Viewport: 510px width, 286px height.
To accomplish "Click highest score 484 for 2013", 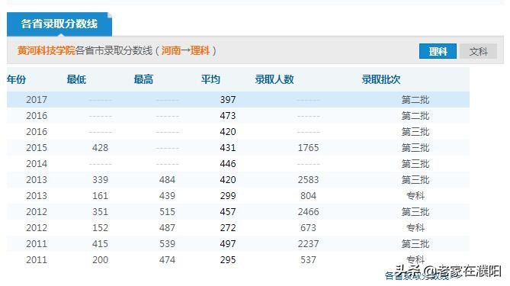I will (x=167, y=179).
